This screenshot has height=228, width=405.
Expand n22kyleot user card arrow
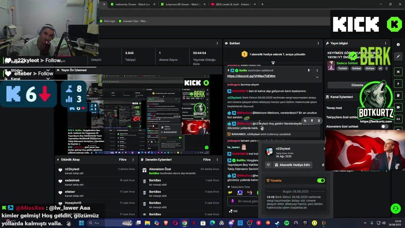pos(324,149)
